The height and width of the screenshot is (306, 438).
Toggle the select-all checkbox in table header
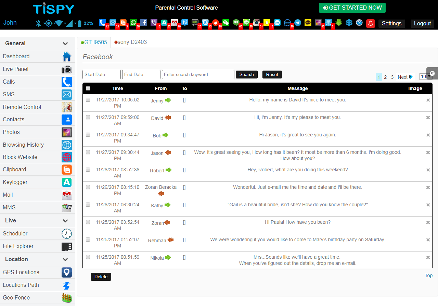tap(88, 88)
